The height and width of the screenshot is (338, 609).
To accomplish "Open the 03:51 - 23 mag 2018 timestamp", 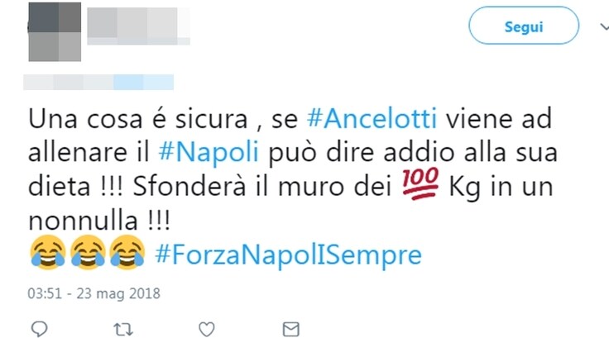I will point(94,293).
